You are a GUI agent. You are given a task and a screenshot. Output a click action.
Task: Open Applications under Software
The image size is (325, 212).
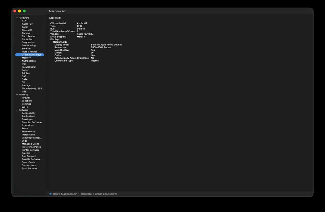coord(29,116)
